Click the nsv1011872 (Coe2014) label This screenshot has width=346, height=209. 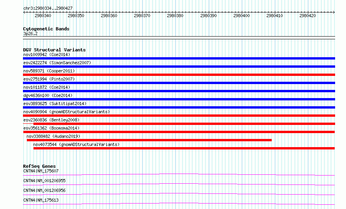pyautogui.click(x=47, y=87)
